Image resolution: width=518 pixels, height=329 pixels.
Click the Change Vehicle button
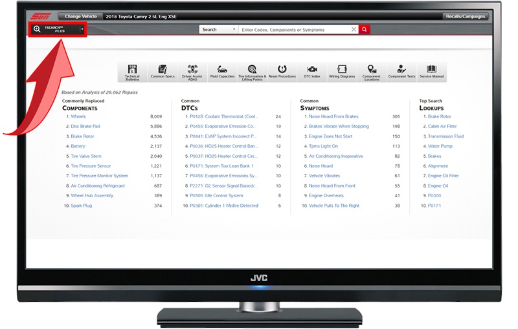point(82,16)
